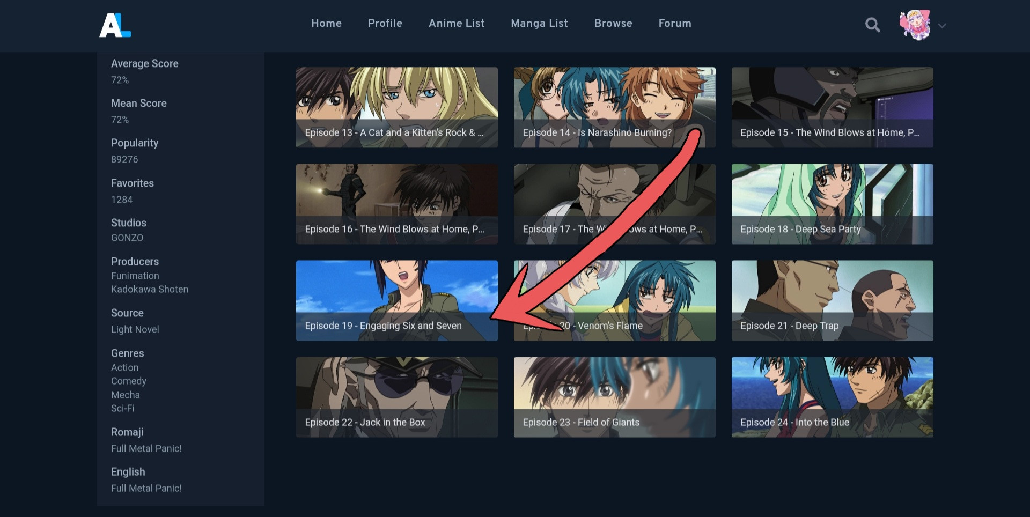Open Episode 16 The Wind Blows at Home
Image resolution: width=1030 pixels, height=517 pixels.
coord(397,204)
